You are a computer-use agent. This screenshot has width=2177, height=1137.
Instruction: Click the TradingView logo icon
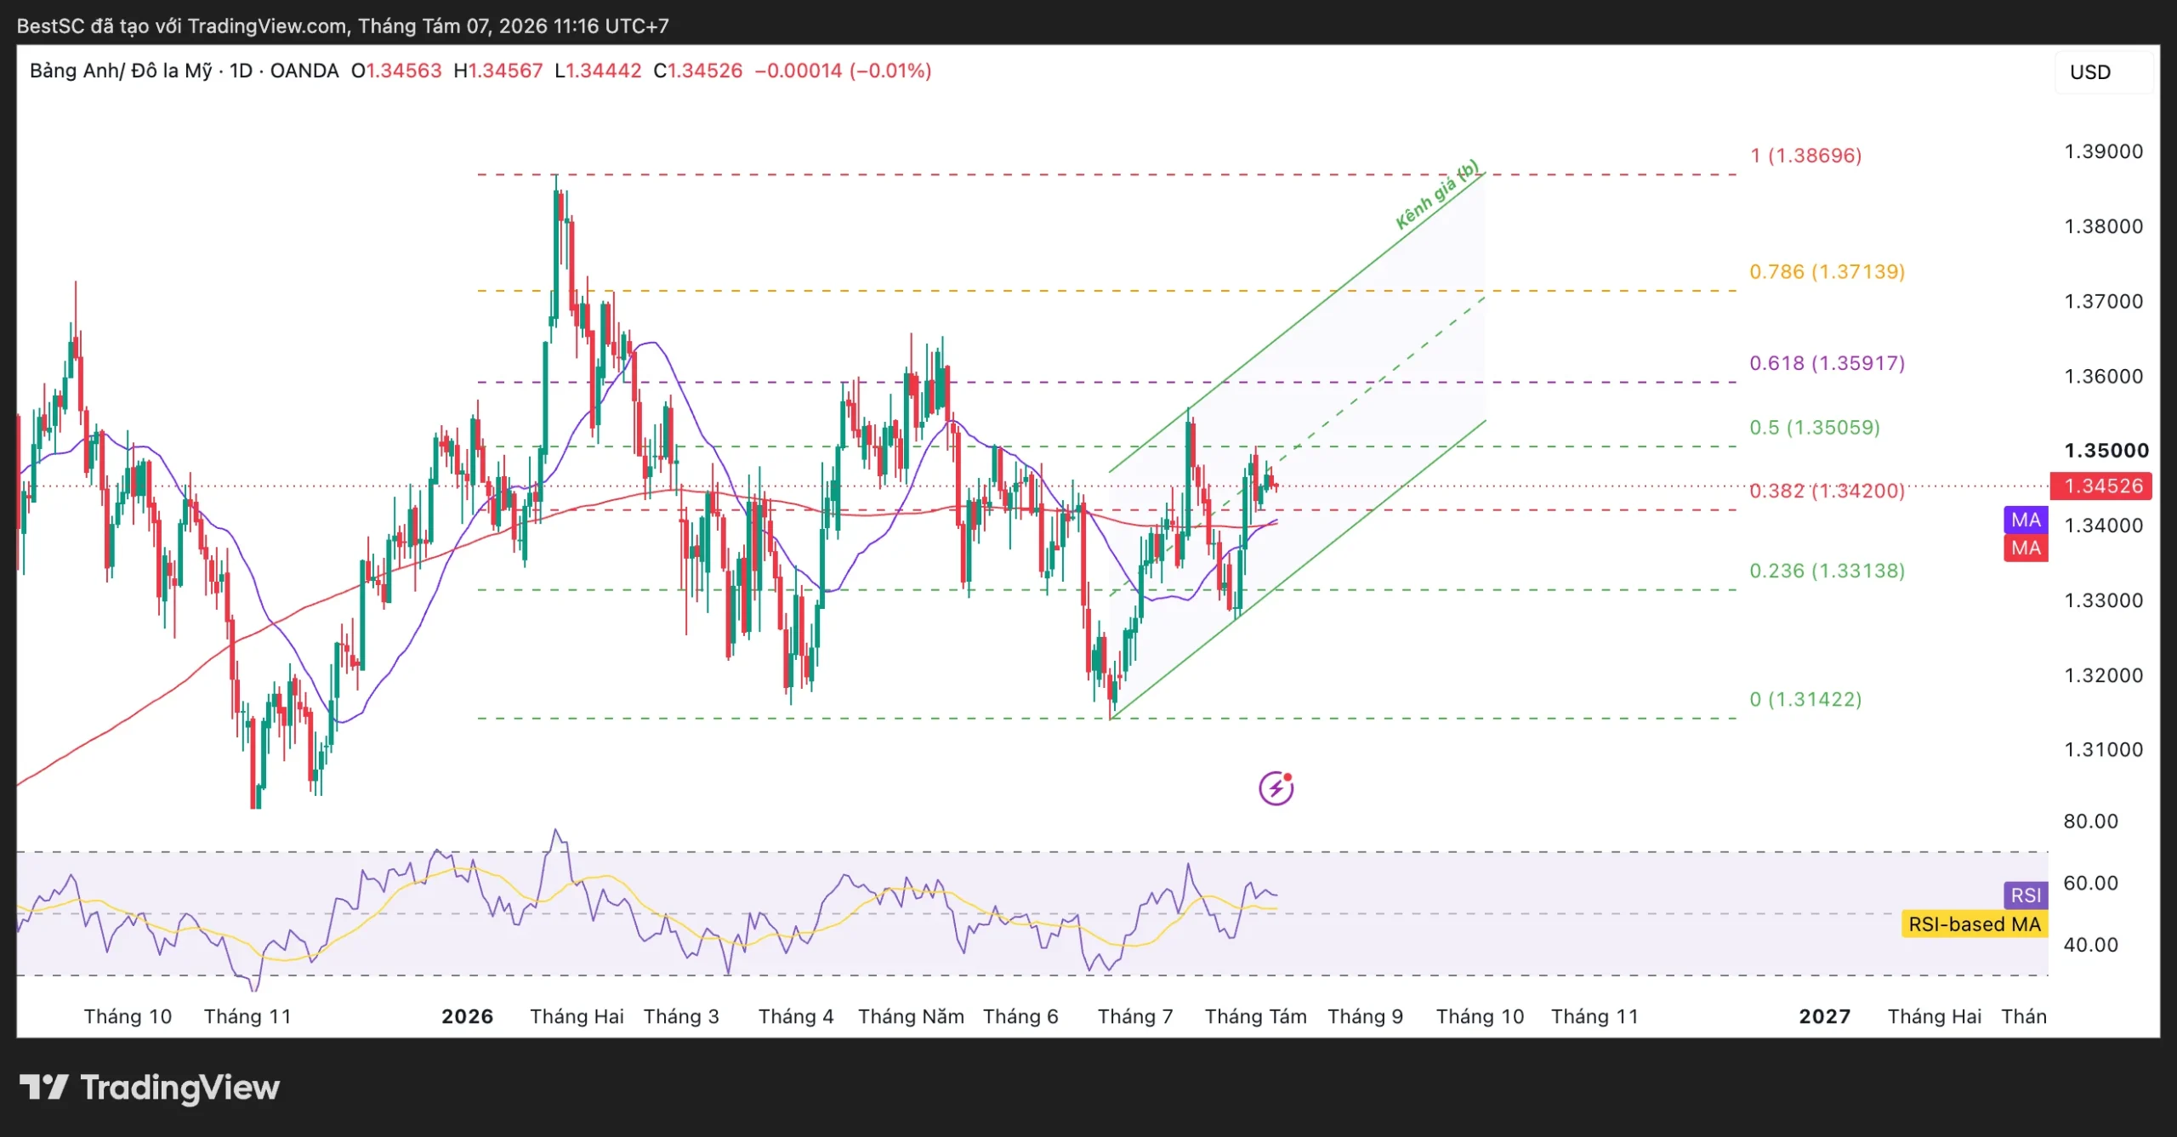tap(43, 1087)
